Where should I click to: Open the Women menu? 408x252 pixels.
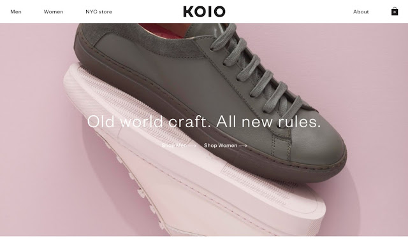54,11
